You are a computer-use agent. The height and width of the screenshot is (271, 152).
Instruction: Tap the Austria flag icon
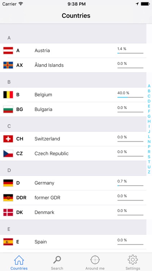click(x=8, y=51)
